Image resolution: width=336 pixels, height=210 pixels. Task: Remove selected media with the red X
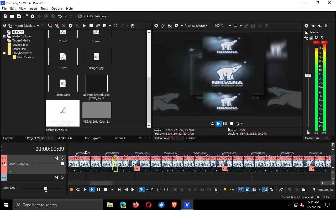coord(64,26)
